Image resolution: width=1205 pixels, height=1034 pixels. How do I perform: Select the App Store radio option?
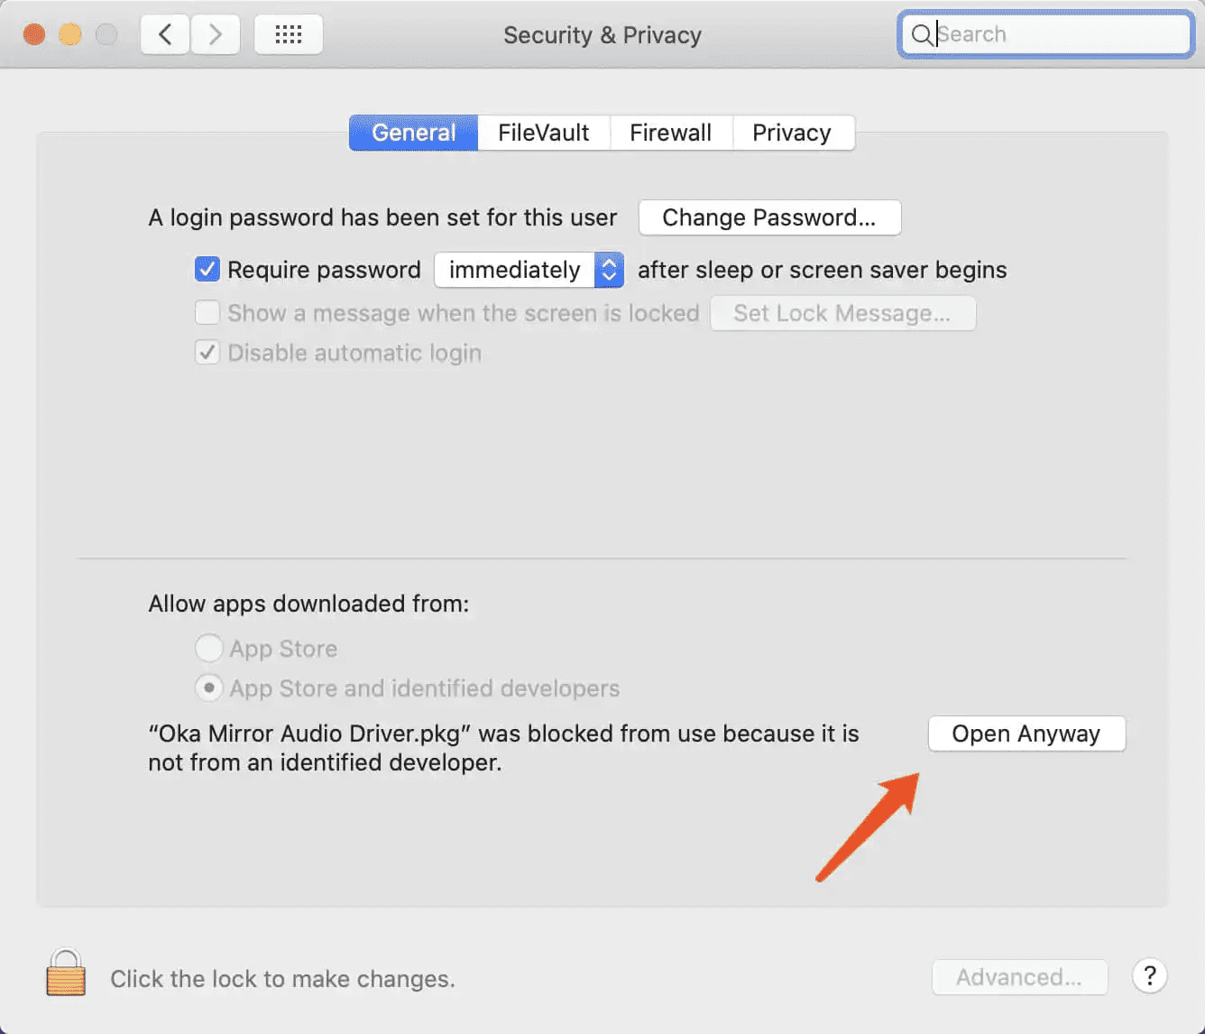coord(208,648)
